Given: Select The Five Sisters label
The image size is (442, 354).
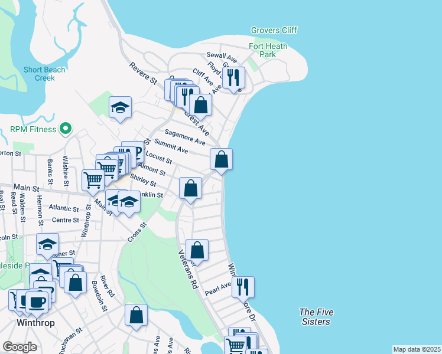Looking at the screenshot, I should click(316, 317).
